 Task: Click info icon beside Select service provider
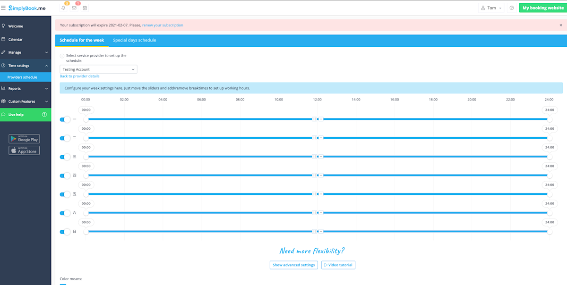coord(62,56)
